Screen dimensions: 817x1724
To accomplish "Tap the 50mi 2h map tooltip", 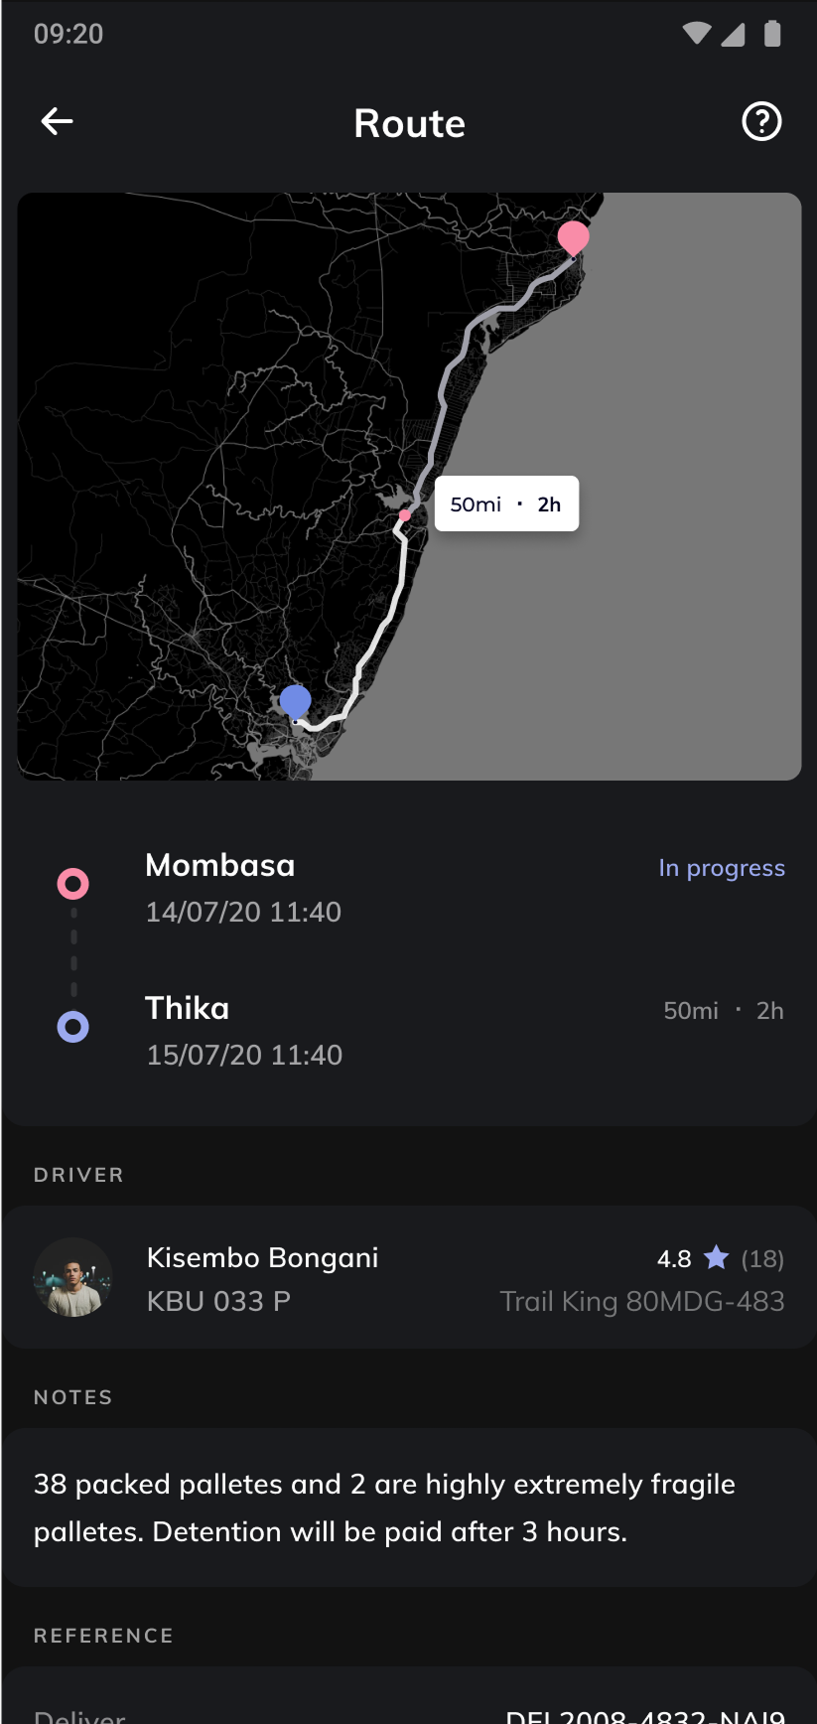I will coord(506,504).
